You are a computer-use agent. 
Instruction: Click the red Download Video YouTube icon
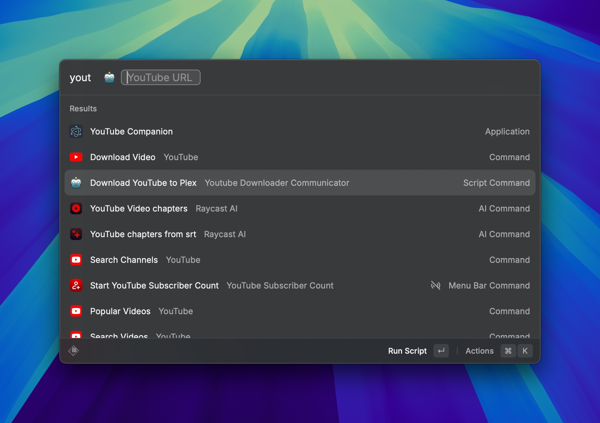(x=76, y=157)
